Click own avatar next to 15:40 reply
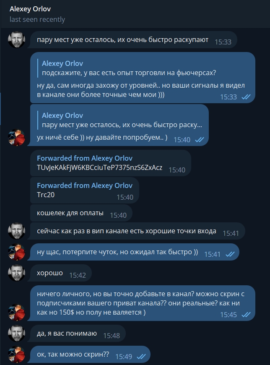 point(16,137)
